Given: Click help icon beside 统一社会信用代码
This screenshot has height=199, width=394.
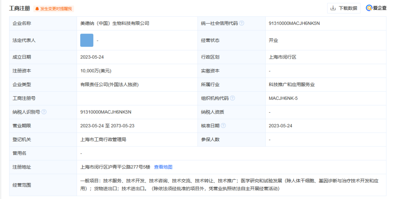Looking at the screenshot, I should pos(242,23).
